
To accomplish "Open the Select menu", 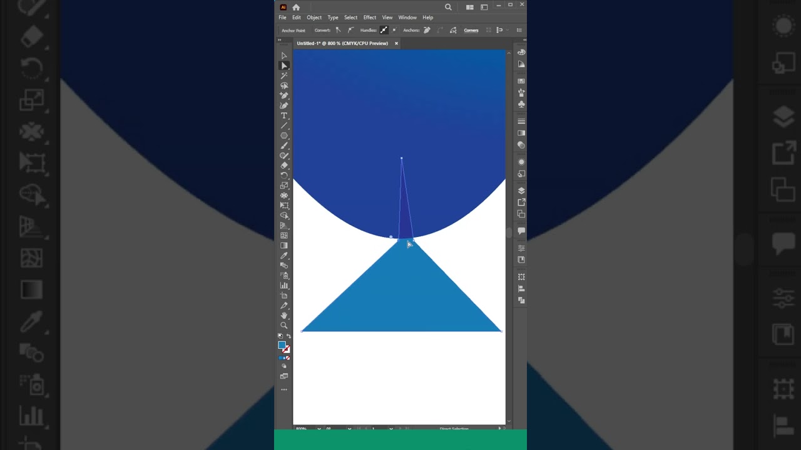I will [x=350, y=17].
